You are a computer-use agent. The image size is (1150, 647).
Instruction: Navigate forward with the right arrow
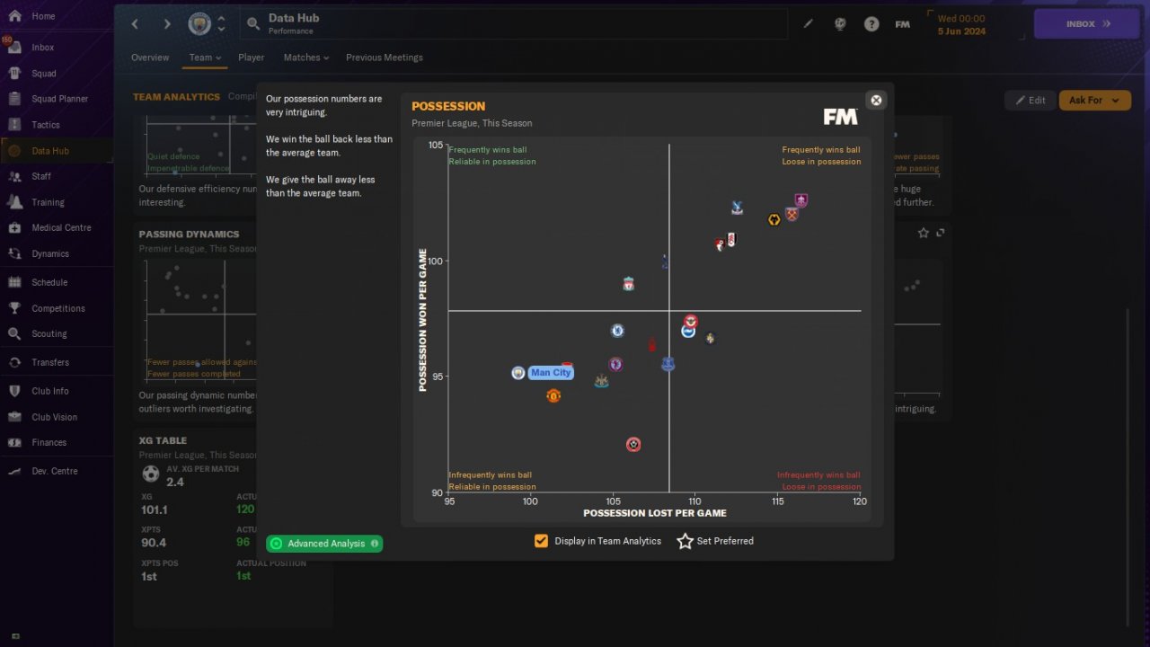[167, 24]
